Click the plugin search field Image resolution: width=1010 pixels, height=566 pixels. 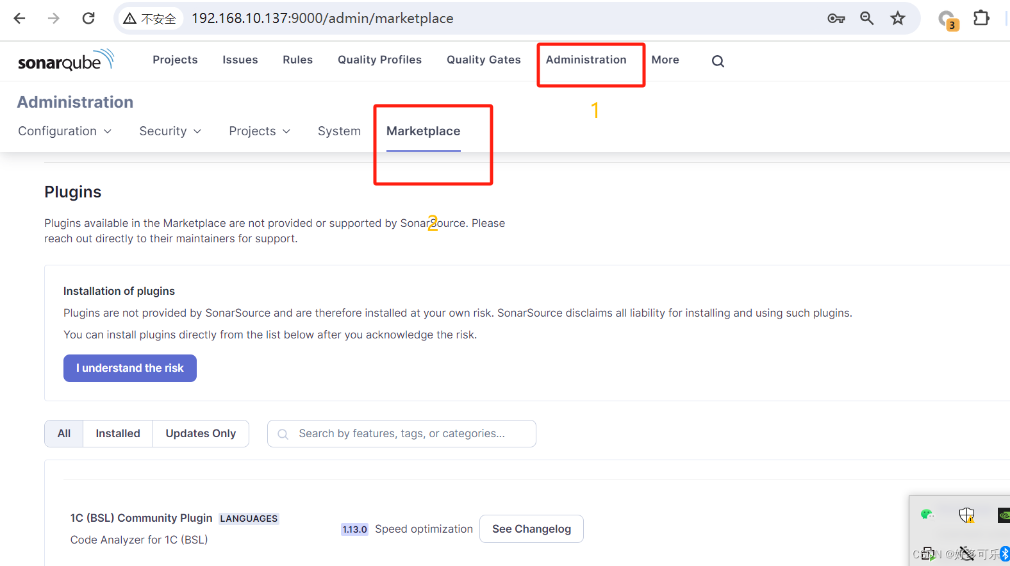tap(402, 433)
